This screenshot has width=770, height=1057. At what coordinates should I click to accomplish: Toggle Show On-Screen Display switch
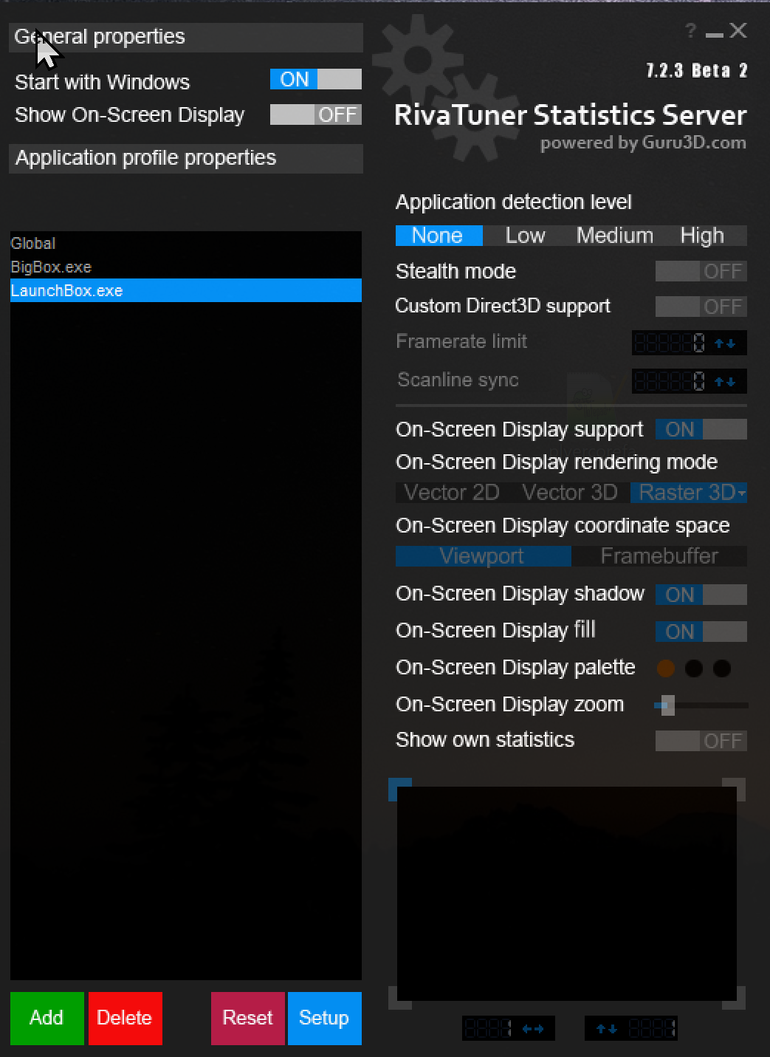pos(316,114)
